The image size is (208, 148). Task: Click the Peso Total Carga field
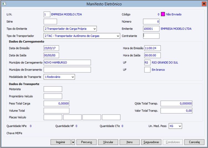56,103
